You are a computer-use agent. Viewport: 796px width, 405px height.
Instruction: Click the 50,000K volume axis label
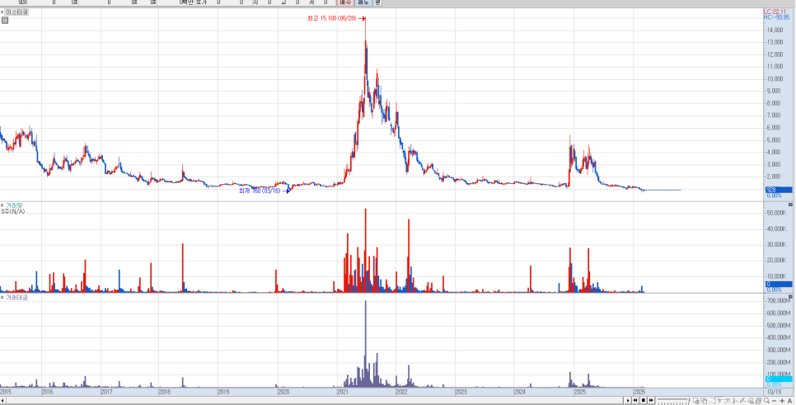pyautogui.click(x=777, y=213)
